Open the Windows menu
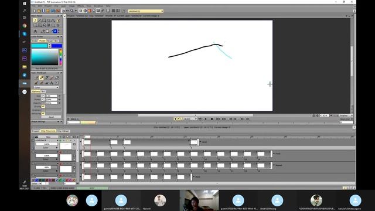Viewport: 375px width, 211px height. pyautogui.click(x=98, y=6)
